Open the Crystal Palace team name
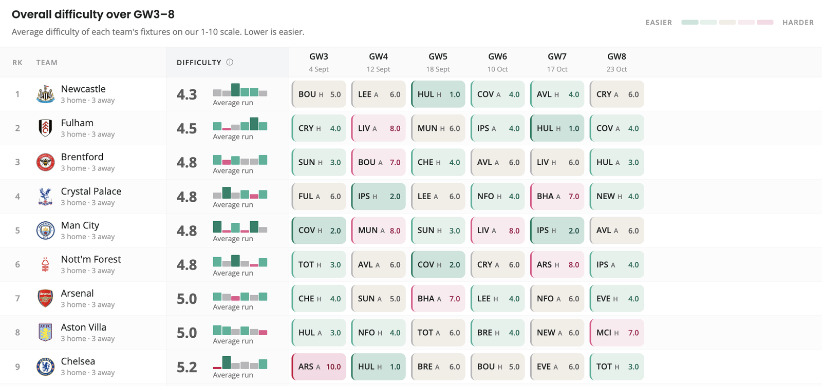 pos(91,191)
